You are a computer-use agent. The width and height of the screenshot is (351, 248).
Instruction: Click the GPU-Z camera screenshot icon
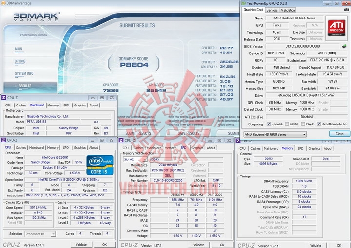347,10
